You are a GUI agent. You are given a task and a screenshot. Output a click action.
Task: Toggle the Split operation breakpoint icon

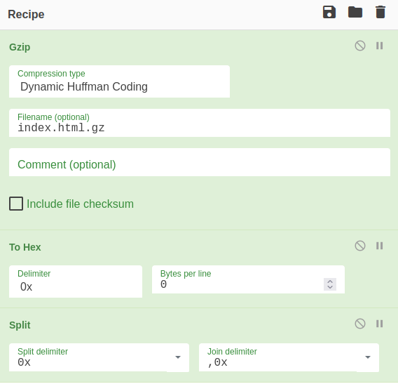point(380,324)
